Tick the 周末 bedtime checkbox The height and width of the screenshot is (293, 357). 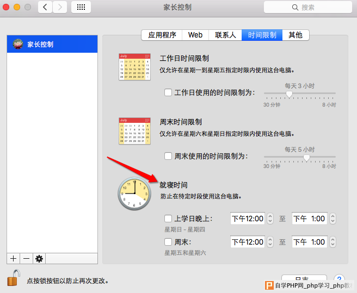coord(168,242)
